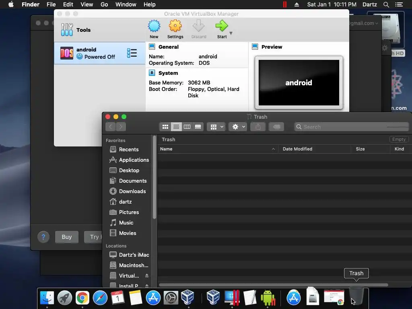Switch Trash window to gallery view
Screen dimensions: 412x309
click(198, 127)
